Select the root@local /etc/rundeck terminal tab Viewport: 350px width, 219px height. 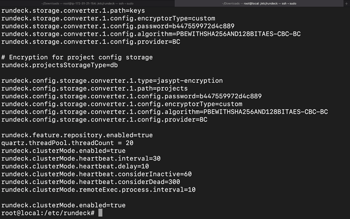coord(259,4)
